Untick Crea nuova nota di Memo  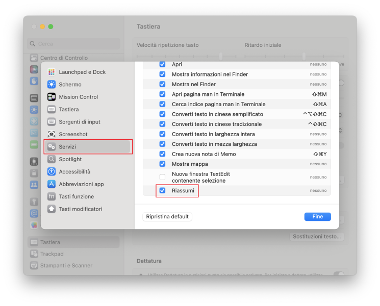tap(162, 154)
